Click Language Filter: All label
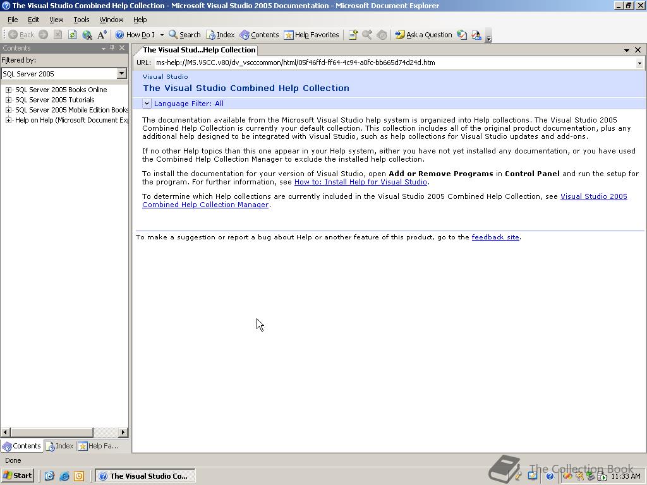This screenshot has height=485, width=647. pyautogui.click(x=189, y=104)
